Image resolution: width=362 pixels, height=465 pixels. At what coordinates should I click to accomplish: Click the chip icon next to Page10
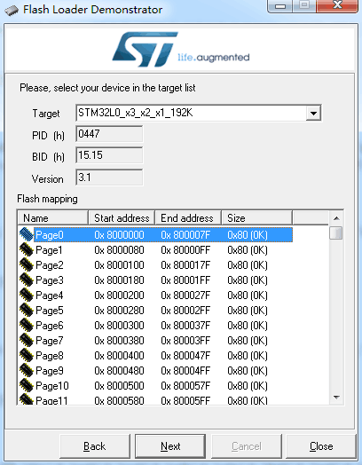[26, 385]
